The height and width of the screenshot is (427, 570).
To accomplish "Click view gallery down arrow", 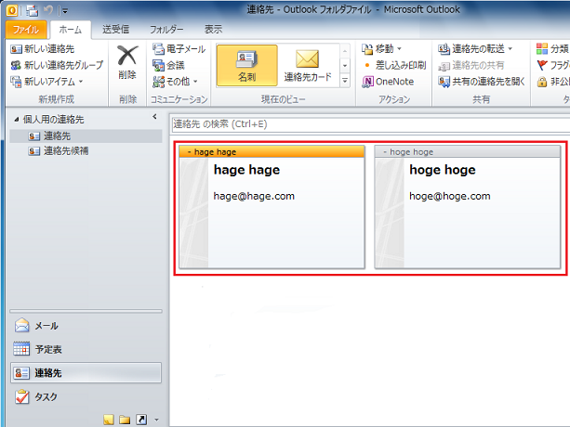I will [x=345, y=66].
